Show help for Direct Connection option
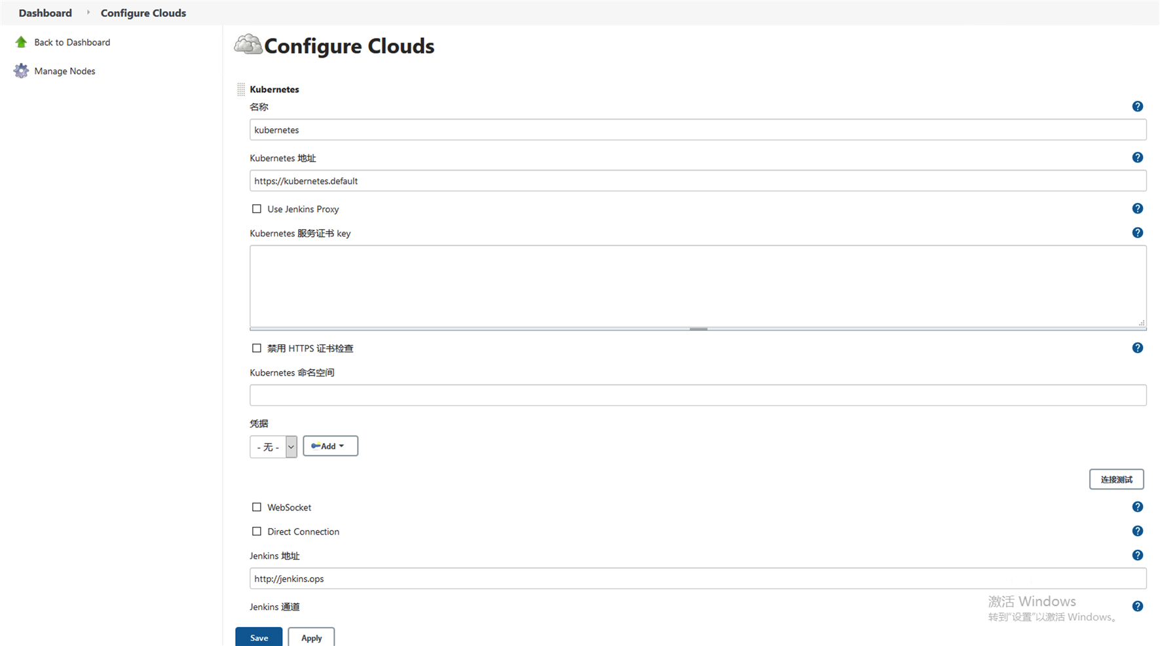1160x646 pixels. point(1137,531)
